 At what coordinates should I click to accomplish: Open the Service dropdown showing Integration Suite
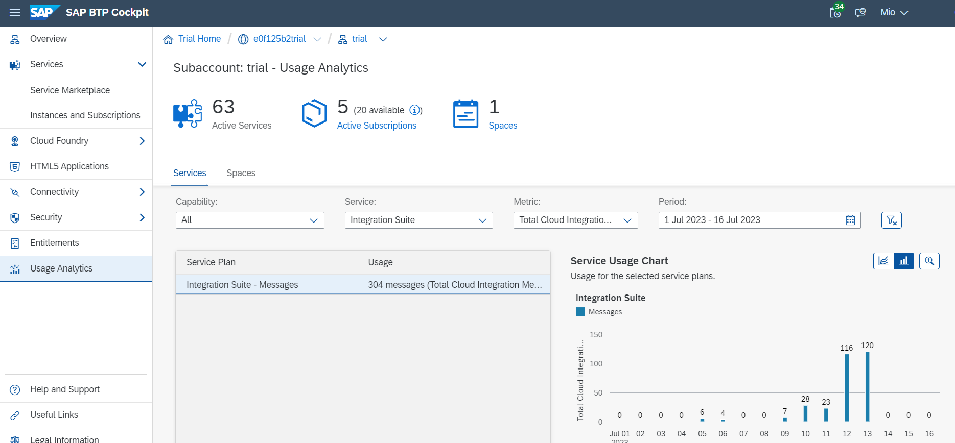coord(418,220)
